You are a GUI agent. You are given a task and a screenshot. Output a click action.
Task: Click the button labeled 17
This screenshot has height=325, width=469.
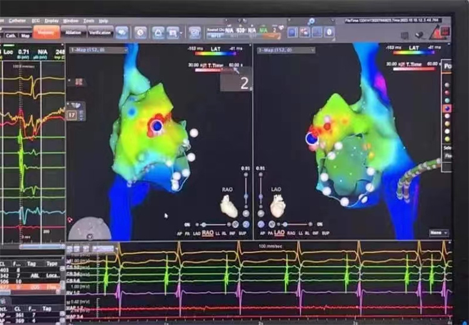(x=72, y=115)
